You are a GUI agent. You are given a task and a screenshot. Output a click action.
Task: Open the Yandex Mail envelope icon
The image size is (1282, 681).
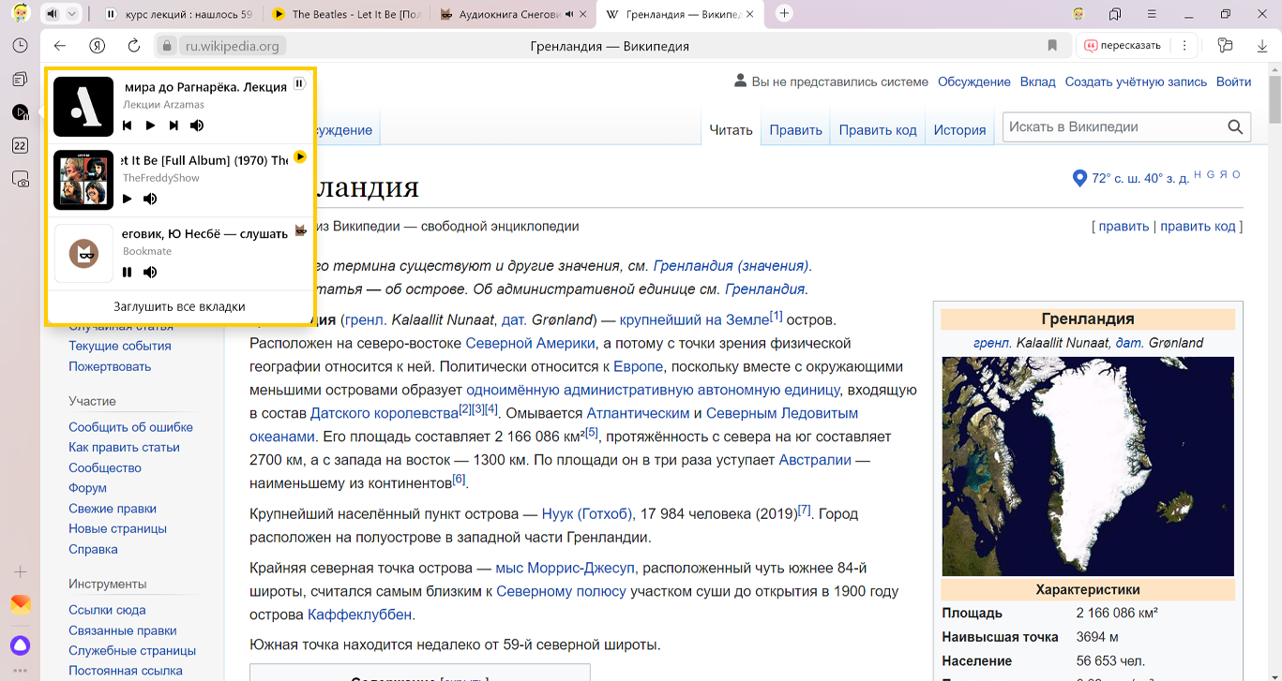[20, 604]
